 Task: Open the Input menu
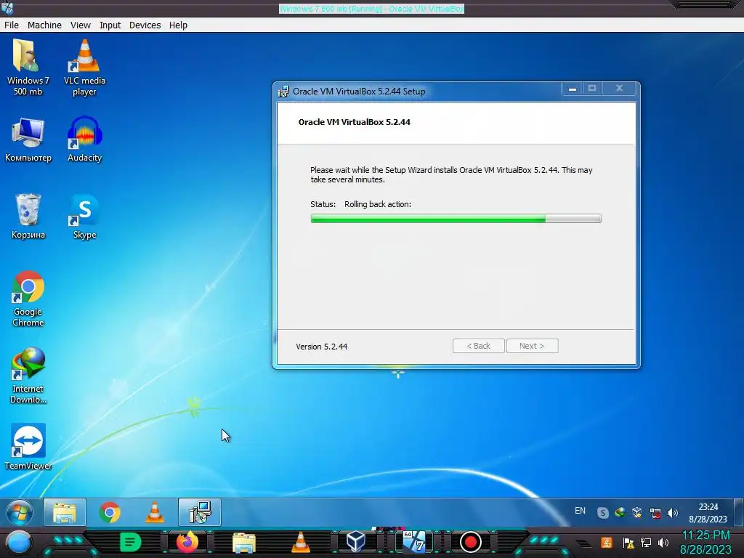point(110,25)
